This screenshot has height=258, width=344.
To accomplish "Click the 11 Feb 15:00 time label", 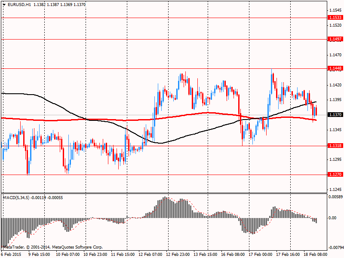I will (123, 254).
